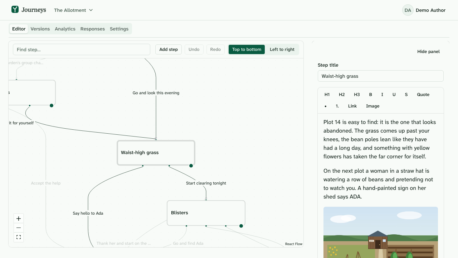Hide the side panel
Image resolution: width=458 pixels, height=258 pixels.
(x=428, y=52)
